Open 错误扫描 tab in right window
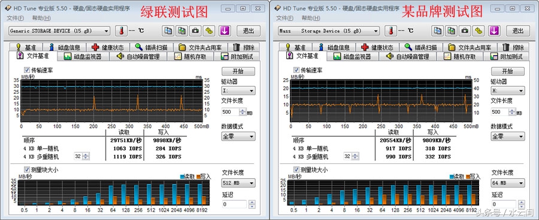 pos(422,47)
